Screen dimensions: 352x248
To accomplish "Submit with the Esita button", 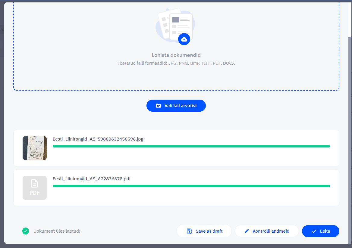I will pos(321,231).
